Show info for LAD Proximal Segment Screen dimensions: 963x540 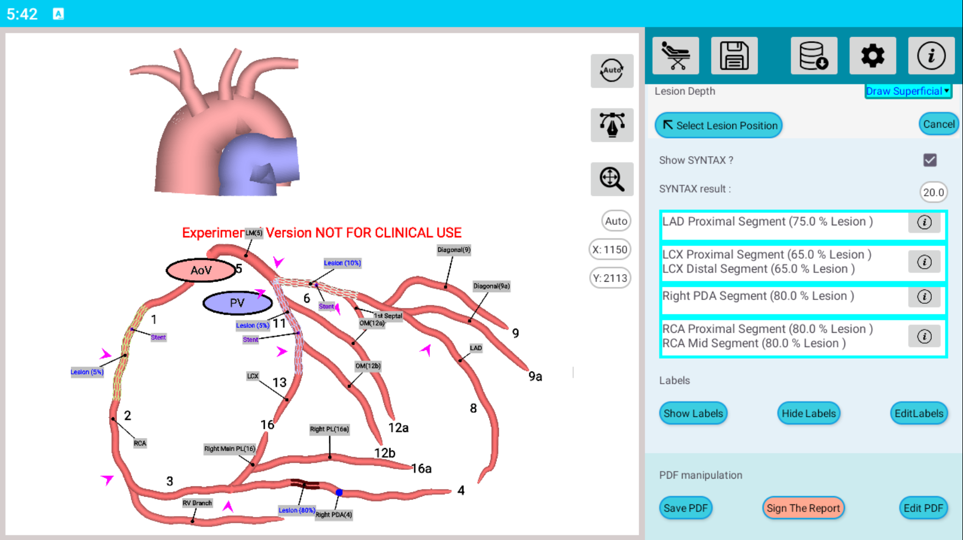click(x=924, y=222)
